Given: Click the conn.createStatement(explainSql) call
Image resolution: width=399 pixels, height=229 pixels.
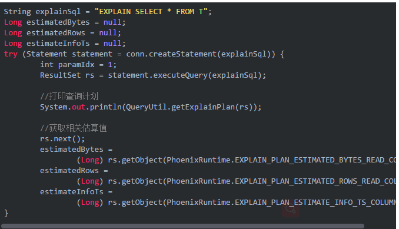Looking at the screenshot, I should [x=201, y=54].
